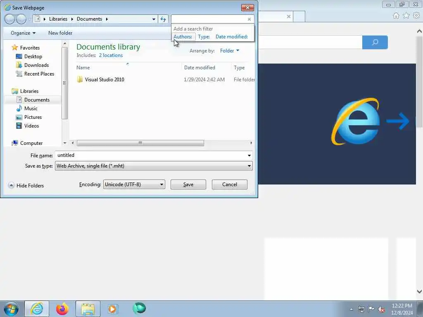Expand the address bar history dropdown

coord(154,19)
